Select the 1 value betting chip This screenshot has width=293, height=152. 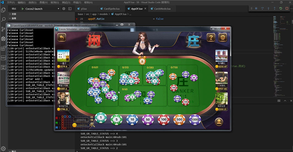coord(101,118)
